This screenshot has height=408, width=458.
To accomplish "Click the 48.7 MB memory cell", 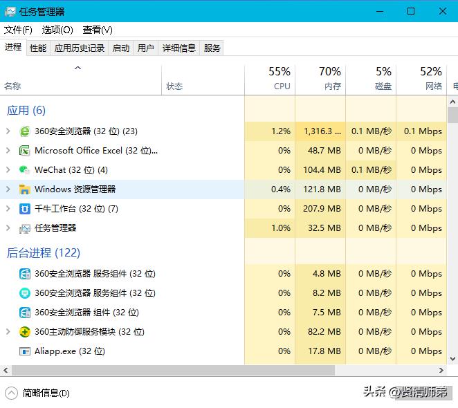I will (x=320, y=151).
